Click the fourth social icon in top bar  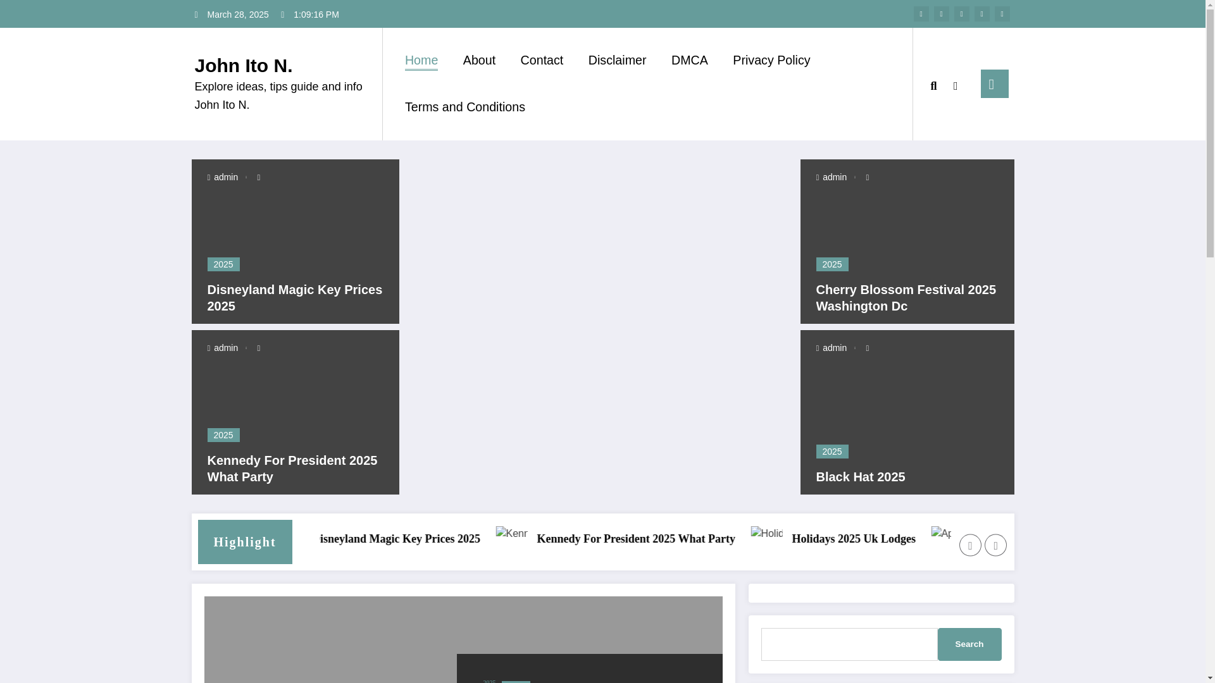(981, 14)
